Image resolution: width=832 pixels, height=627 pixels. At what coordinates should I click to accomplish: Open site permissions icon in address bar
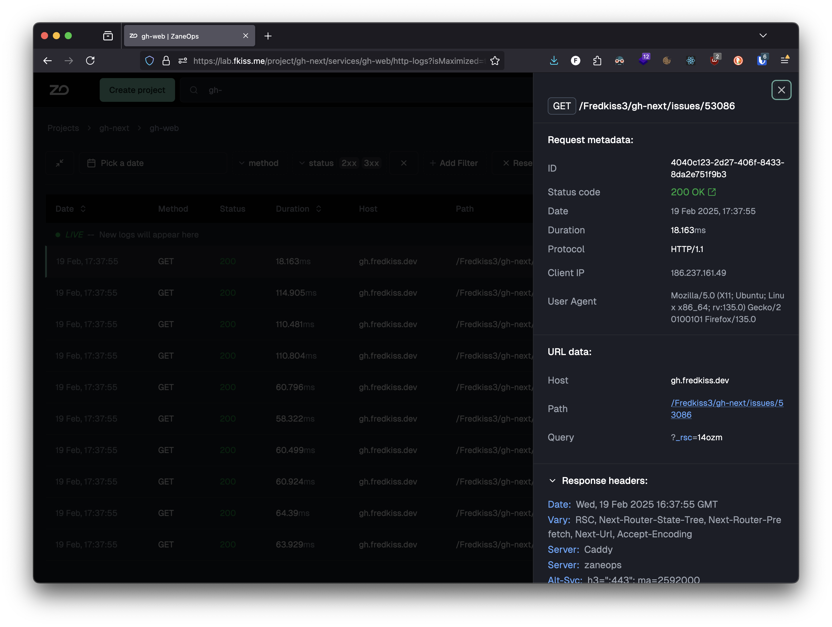pos(183,61)
